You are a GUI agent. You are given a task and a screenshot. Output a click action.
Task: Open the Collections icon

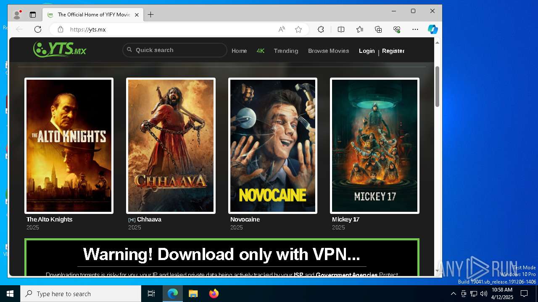click(378, 29)
